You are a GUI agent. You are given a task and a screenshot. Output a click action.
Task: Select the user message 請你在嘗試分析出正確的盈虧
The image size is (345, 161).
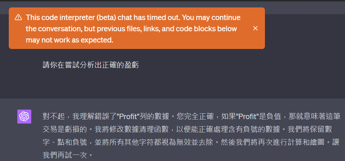pyautogui.click(x=91, y=65)
